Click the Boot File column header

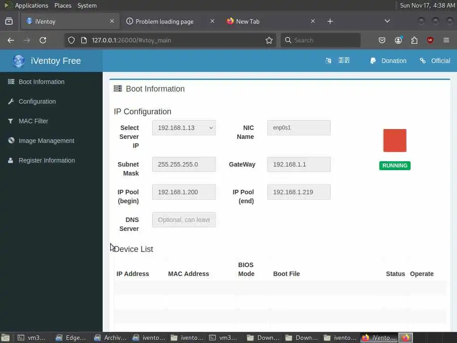point(287,274)
